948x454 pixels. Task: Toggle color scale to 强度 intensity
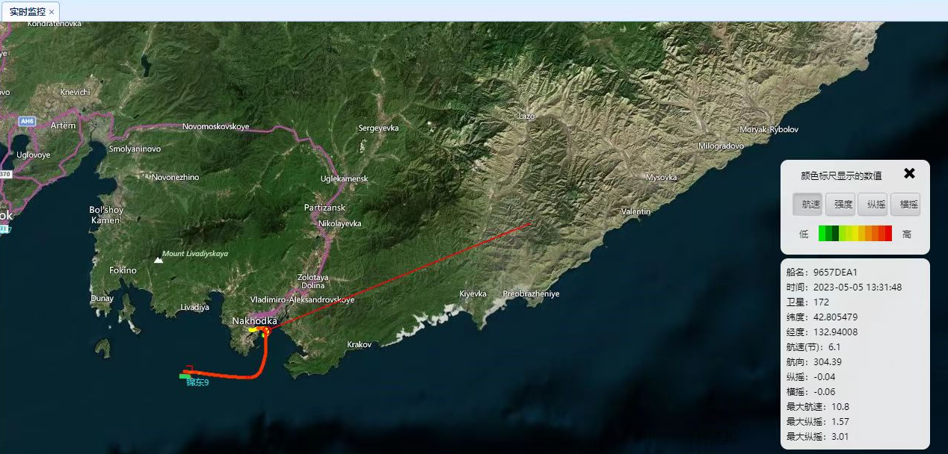coord(840,204)
